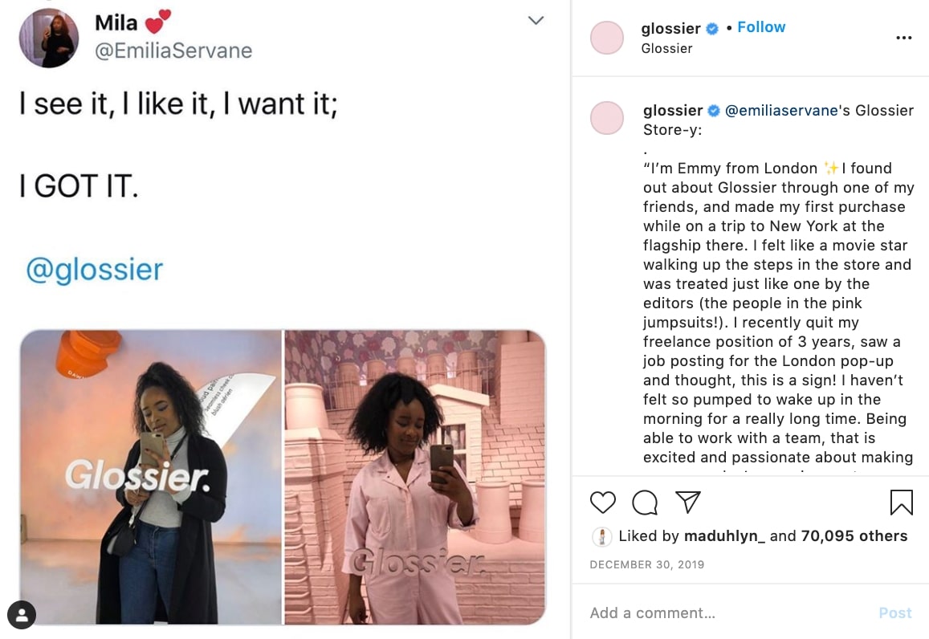
Task: Click Mila's profile picture in the tweet
Action: pos(49,38)
